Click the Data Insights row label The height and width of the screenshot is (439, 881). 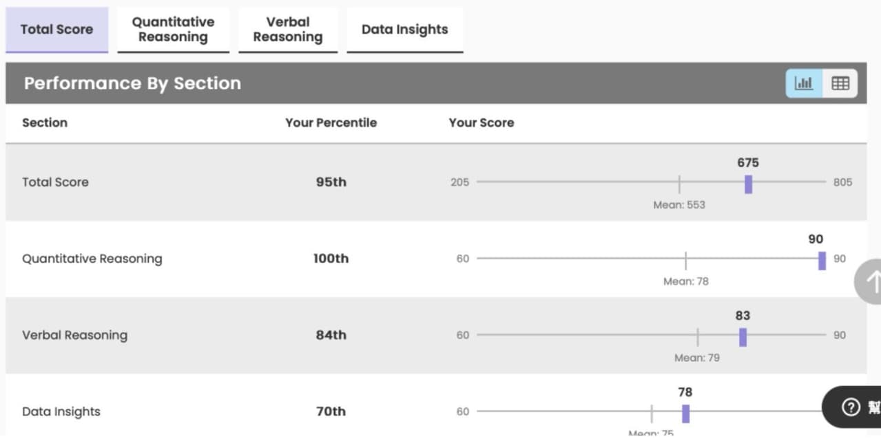61,411
